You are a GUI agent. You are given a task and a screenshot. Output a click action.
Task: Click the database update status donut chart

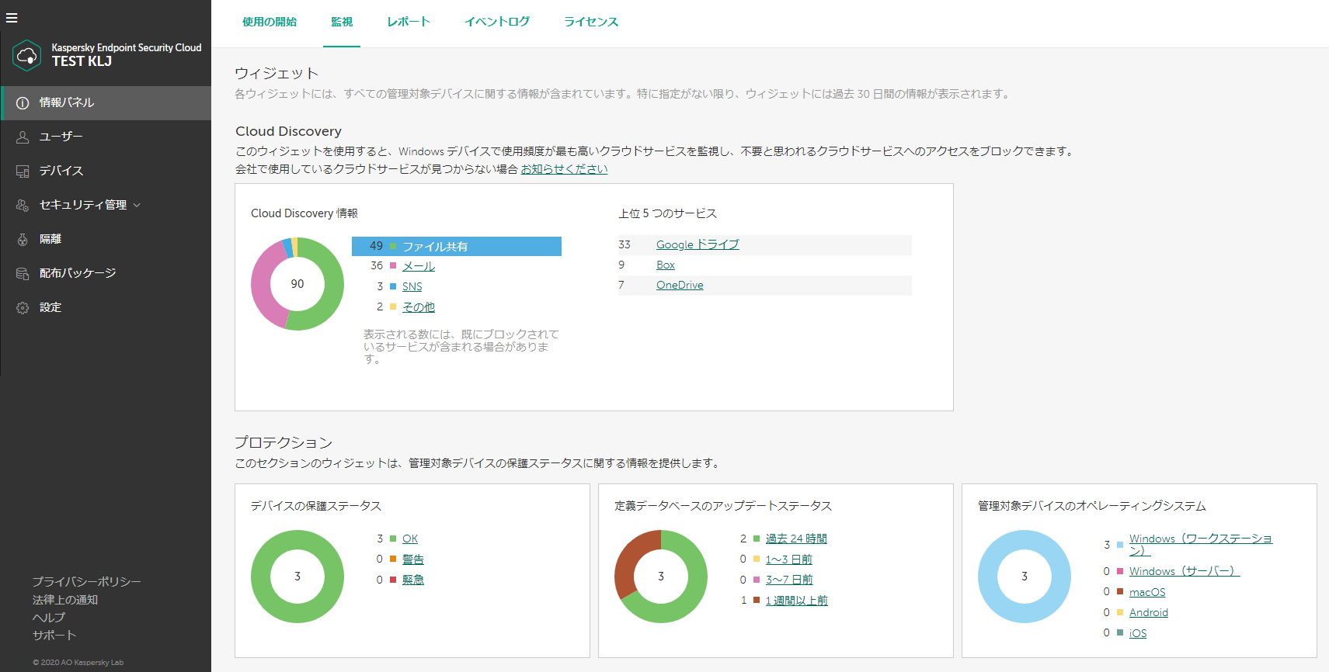[x=661, y=577]
